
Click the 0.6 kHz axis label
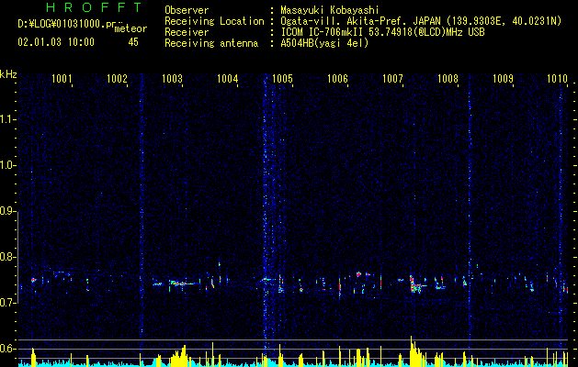(x=7, y=349)
